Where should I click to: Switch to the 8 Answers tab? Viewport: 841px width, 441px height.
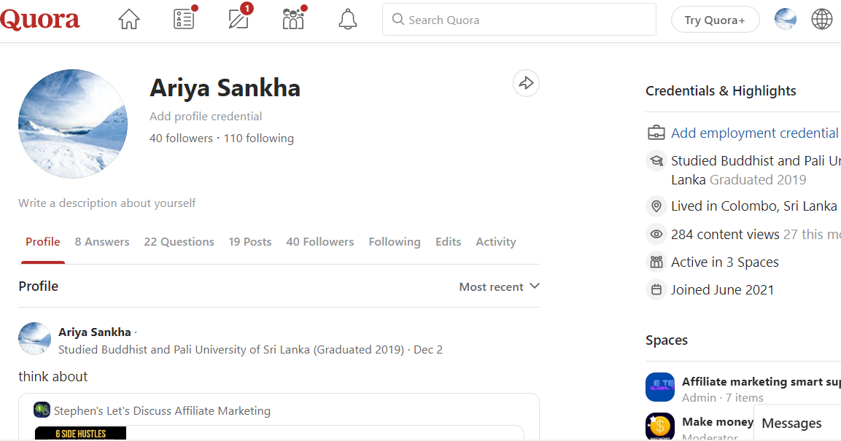[102, 242]
